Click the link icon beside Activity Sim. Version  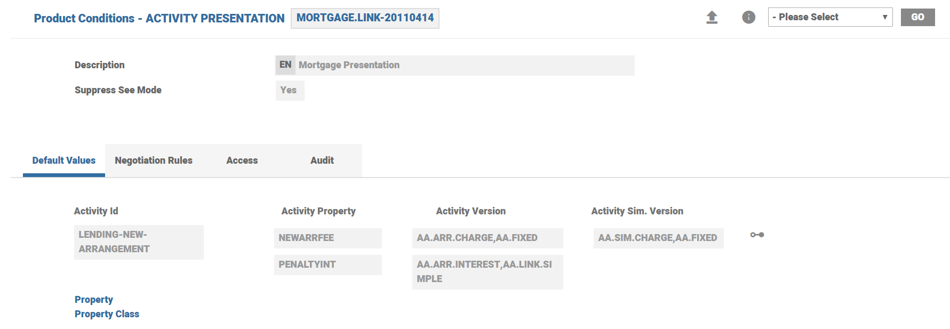(x=757, y=235)
